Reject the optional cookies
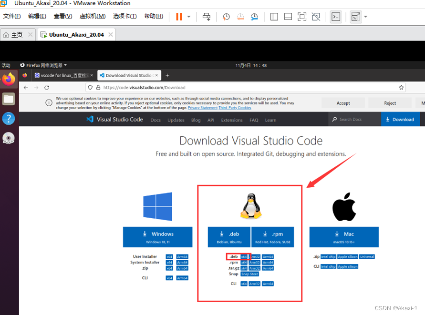Screen dimensions: 425x315 click(390, 103)
